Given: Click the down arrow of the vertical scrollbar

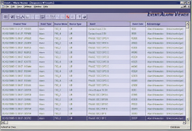Looking at the screenshot, I should coord(187,119).
